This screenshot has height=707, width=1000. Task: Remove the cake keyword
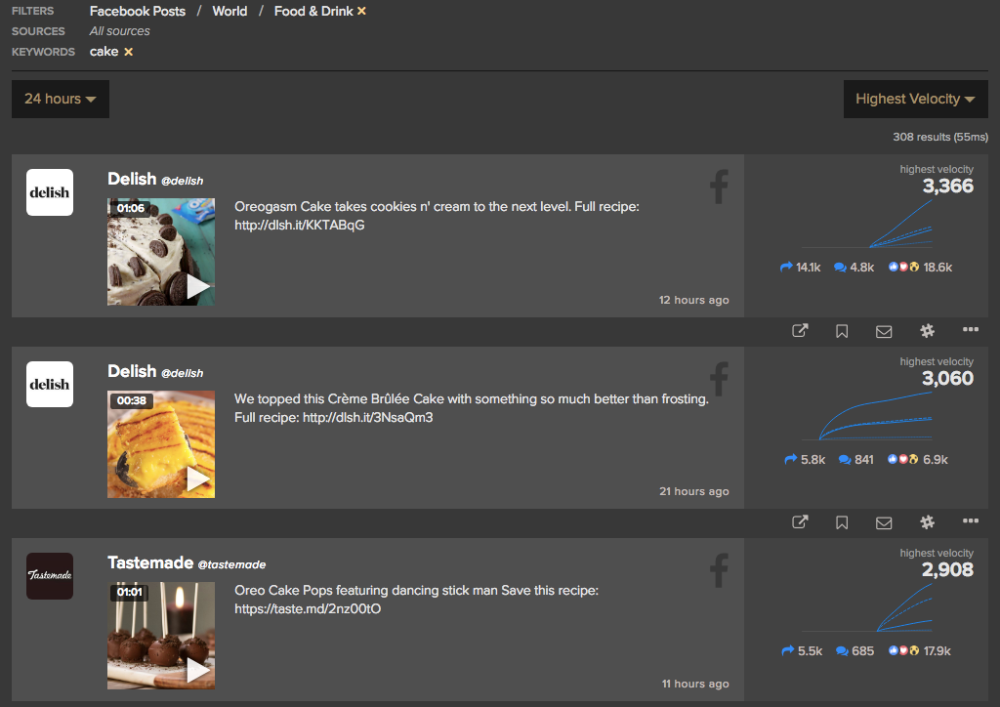click(128, 52)
